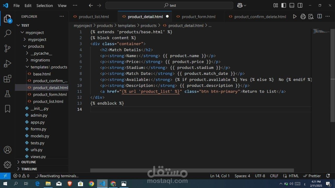The width and height of the screenshot is (335, 188).
Task: Open the Search view icon
Action: (8, 33)
